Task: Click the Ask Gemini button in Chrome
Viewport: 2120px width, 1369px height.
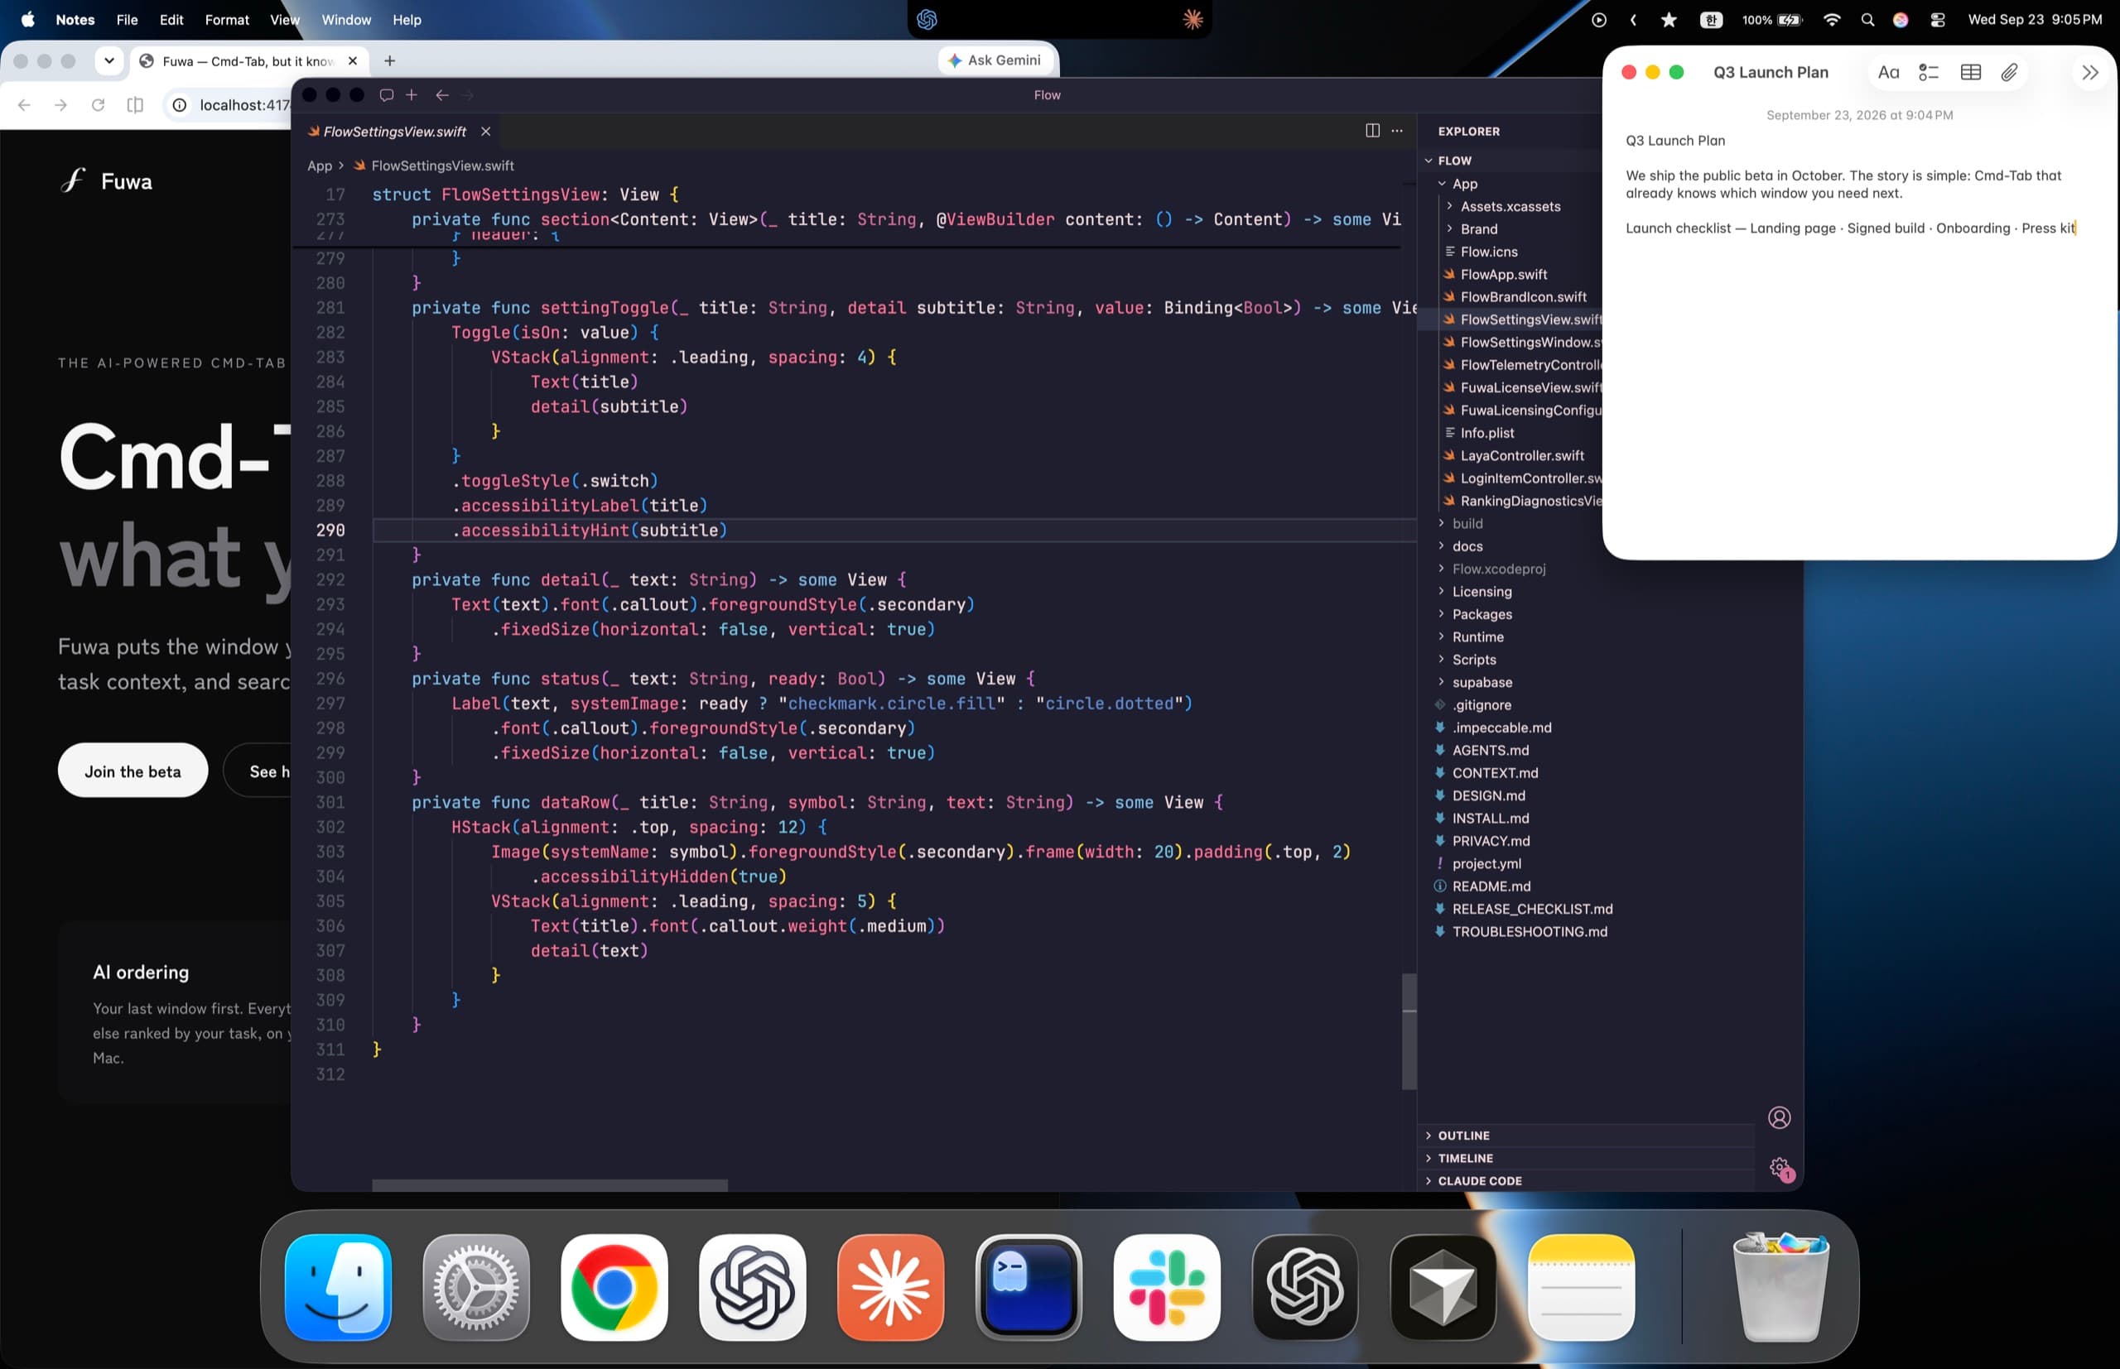Action: 995,60
